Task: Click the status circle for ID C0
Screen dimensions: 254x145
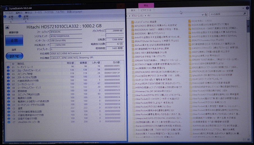Action: (x=8, y=101)
